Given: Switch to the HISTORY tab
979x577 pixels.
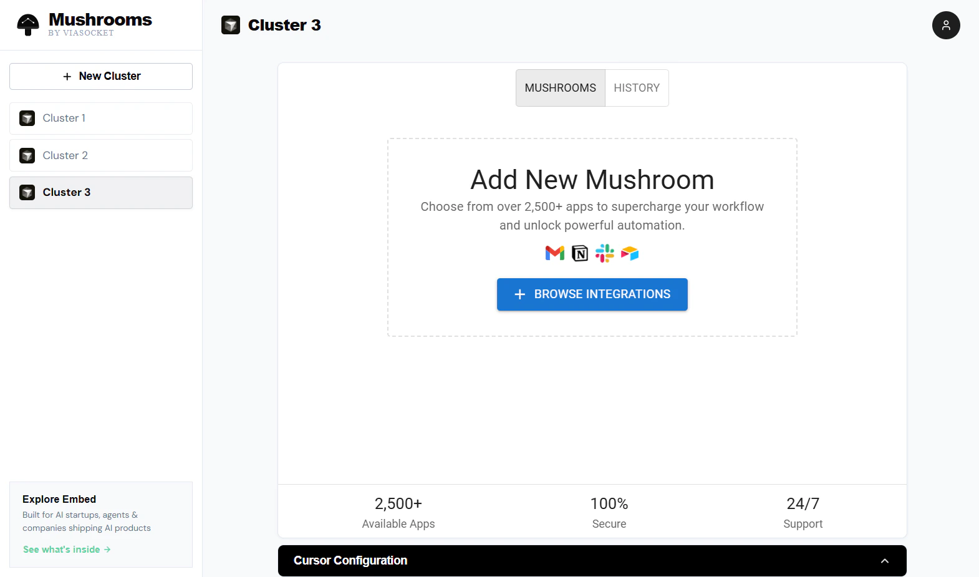Looking at the screenshot, I should [637, 87].
